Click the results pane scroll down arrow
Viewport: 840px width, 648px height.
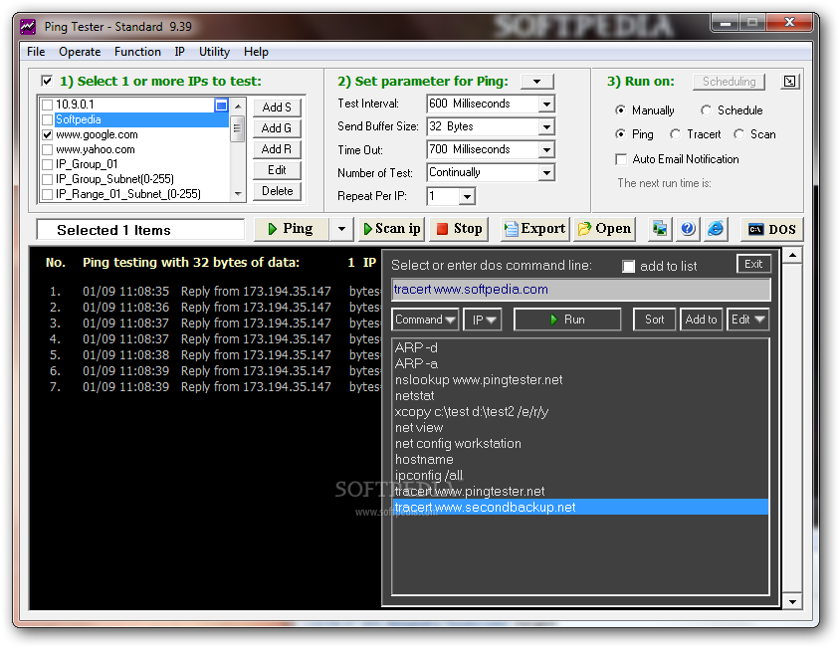(x=792, y=602)
